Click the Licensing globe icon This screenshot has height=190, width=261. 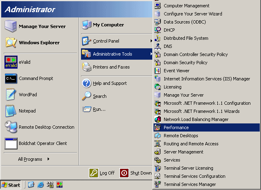coord(158,87)
